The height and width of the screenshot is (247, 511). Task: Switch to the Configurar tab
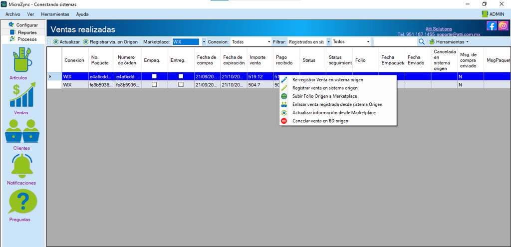coord(23,25)
